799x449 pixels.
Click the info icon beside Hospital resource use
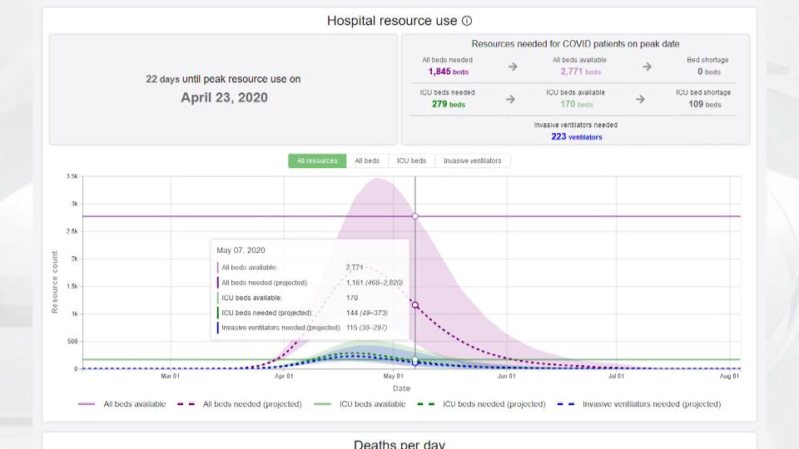[x=467, y=21]
